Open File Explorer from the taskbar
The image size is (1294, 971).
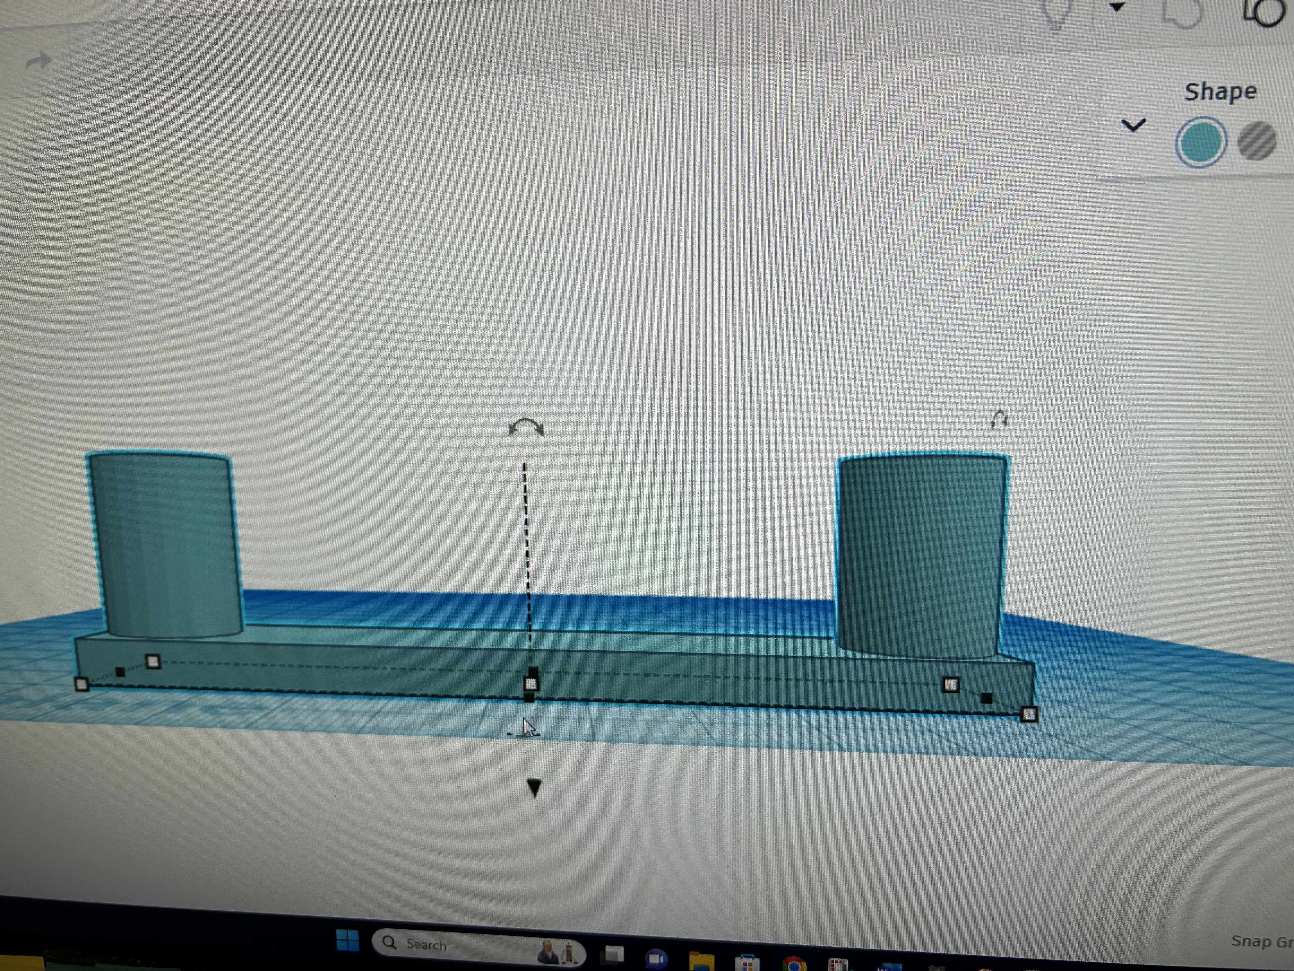[x=702, y=961]
